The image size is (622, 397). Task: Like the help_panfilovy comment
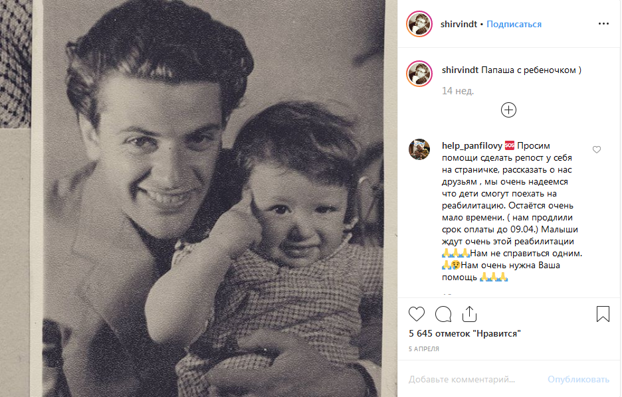click(596, 150)
